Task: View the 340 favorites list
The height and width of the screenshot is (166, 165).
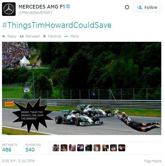Action: [33, 148]
